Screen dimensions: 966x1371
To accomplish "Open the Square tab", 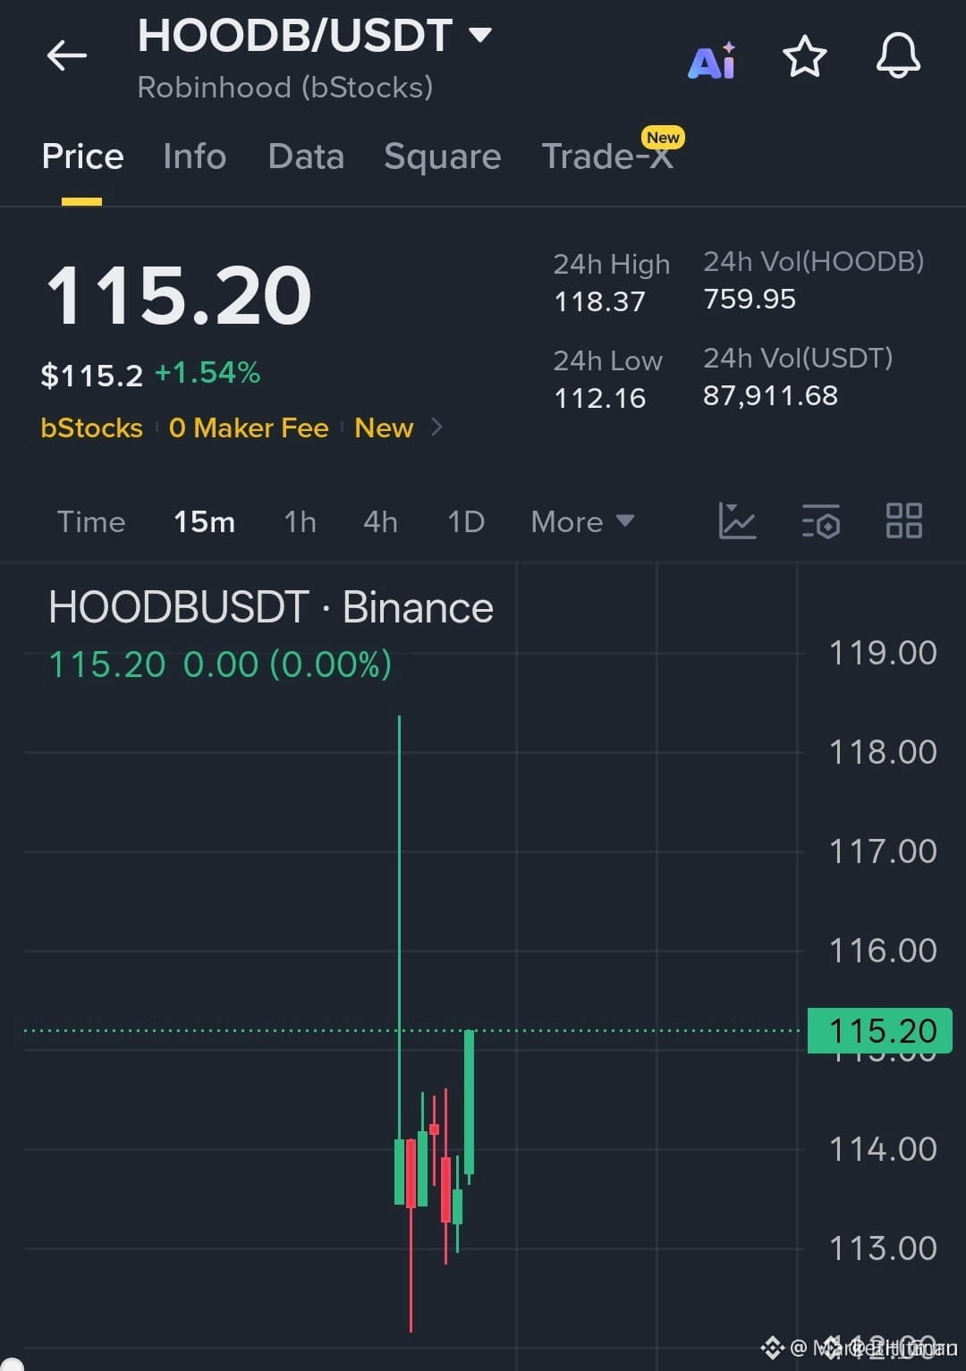I will 443,157.
